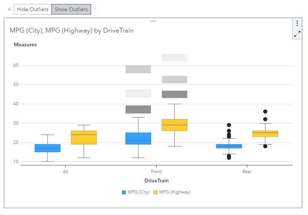
Task: Select the Hide Outliers button
Action: 33,9
